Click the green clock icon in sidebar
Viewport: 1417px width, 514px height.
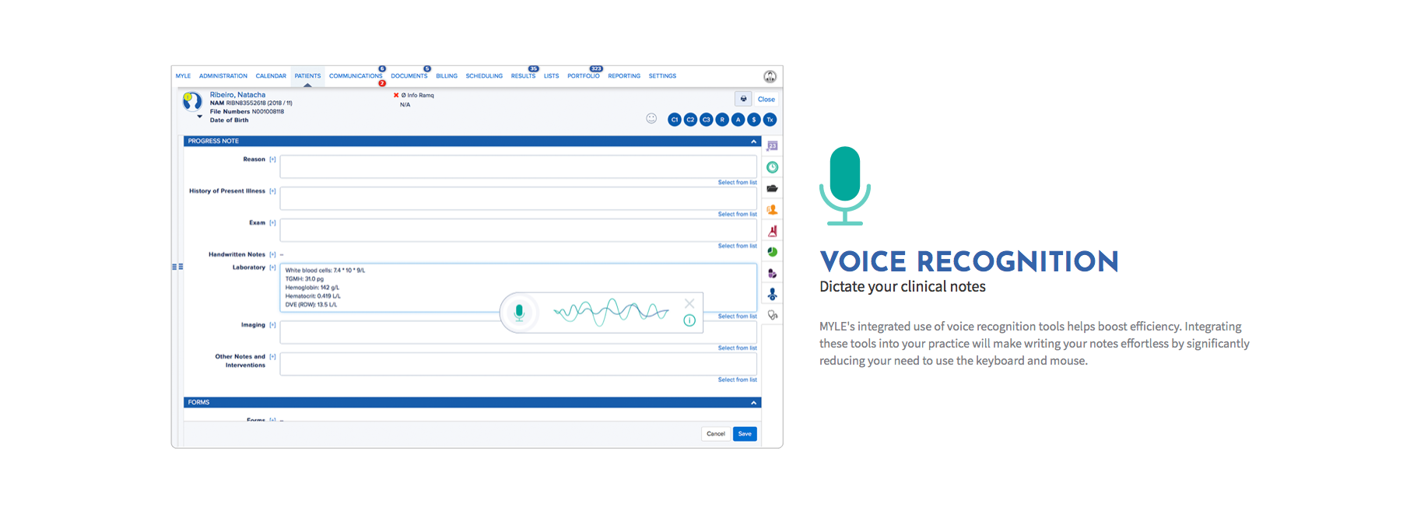pyautogui.click(x=772, y=167)
